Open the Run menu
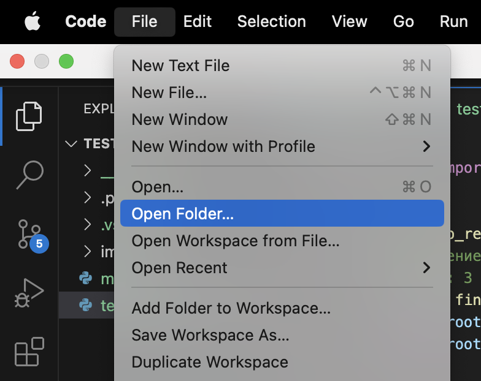This screenshot has width=481, height=381. [454, 21]
